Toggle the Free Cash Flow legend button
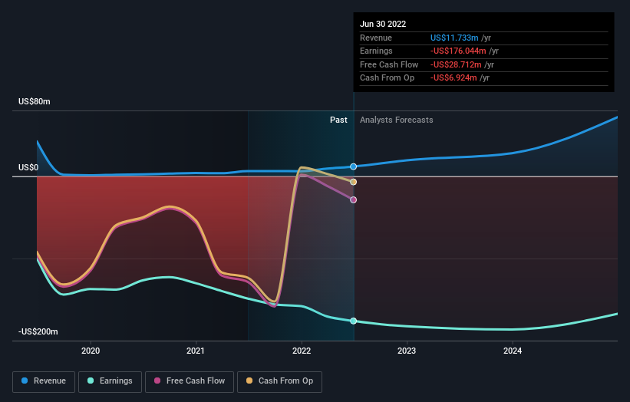The width and height of the screenshot is (630, 402). tap(190, 381)
